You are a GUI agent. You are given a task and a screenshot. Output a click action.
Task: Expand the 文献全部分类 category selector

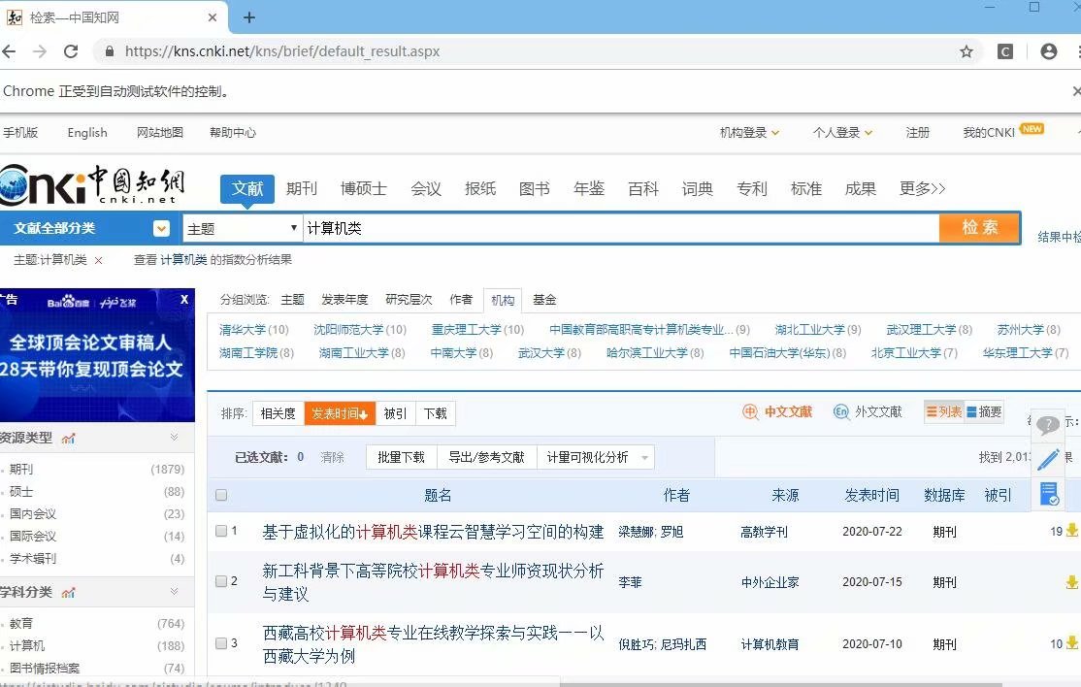coord(161,227)
